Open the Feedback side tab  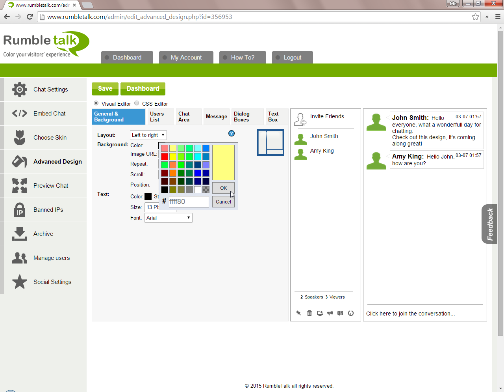point(490,224)
